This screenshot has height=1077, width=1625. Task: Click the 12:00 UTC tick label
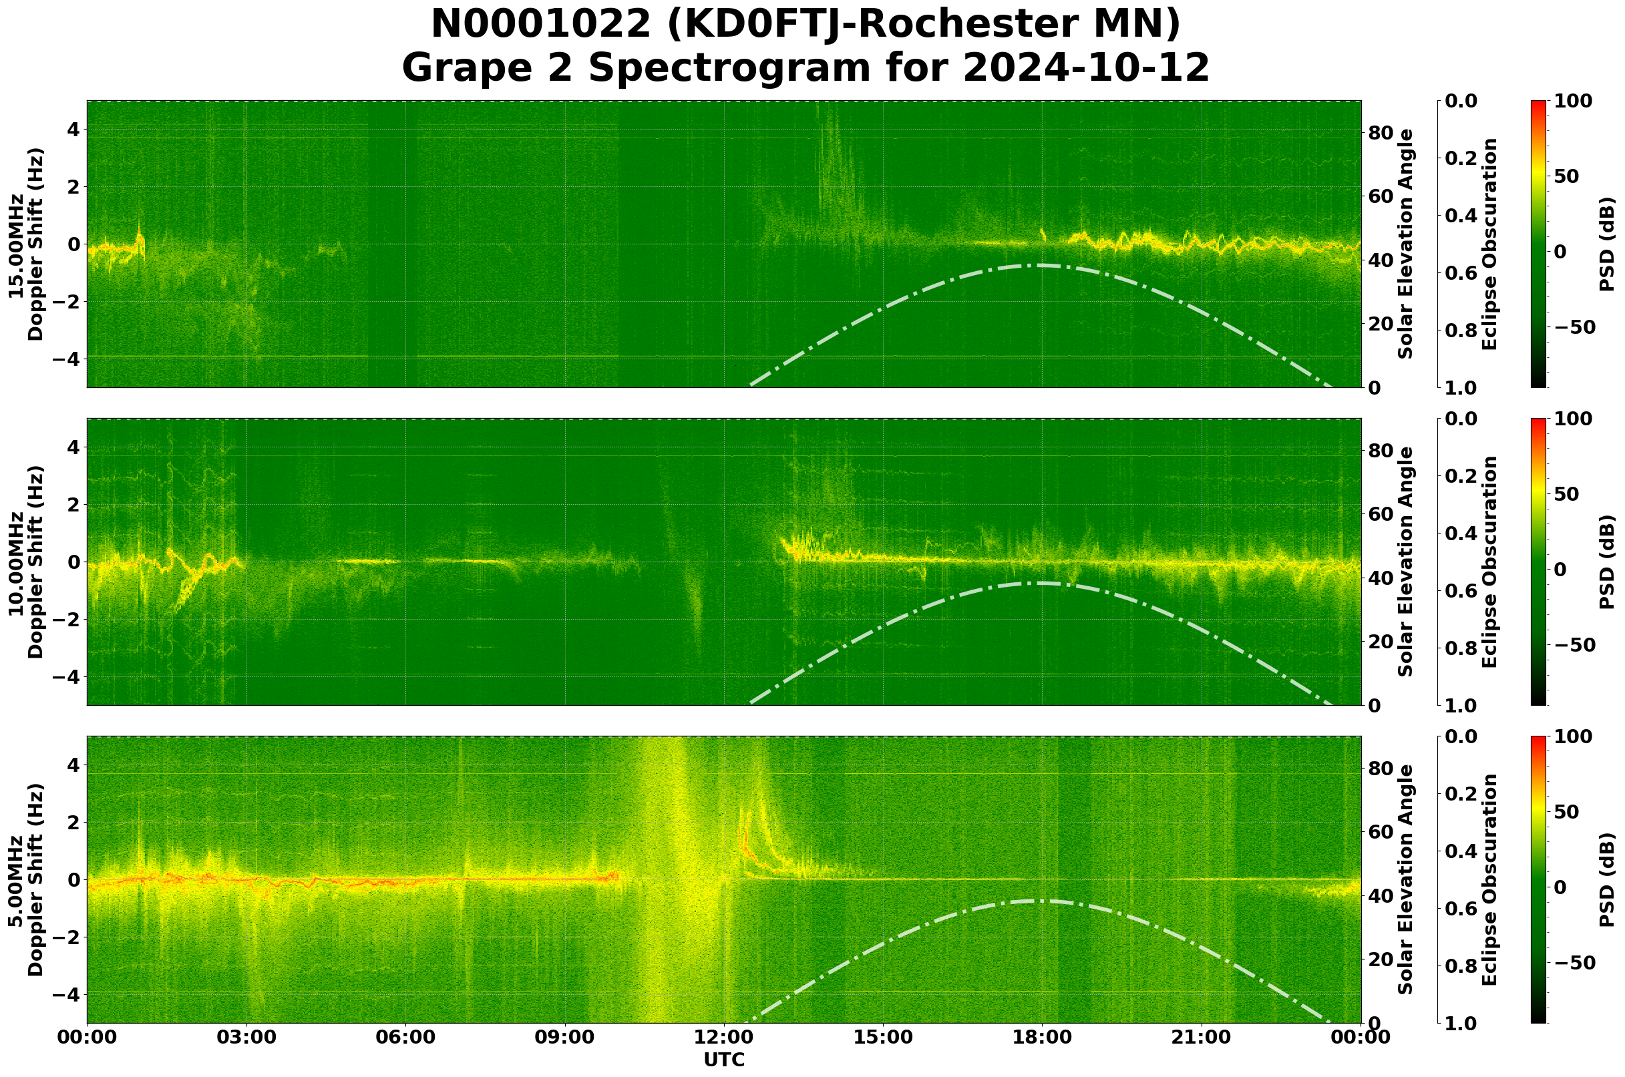pos(723,1037)
